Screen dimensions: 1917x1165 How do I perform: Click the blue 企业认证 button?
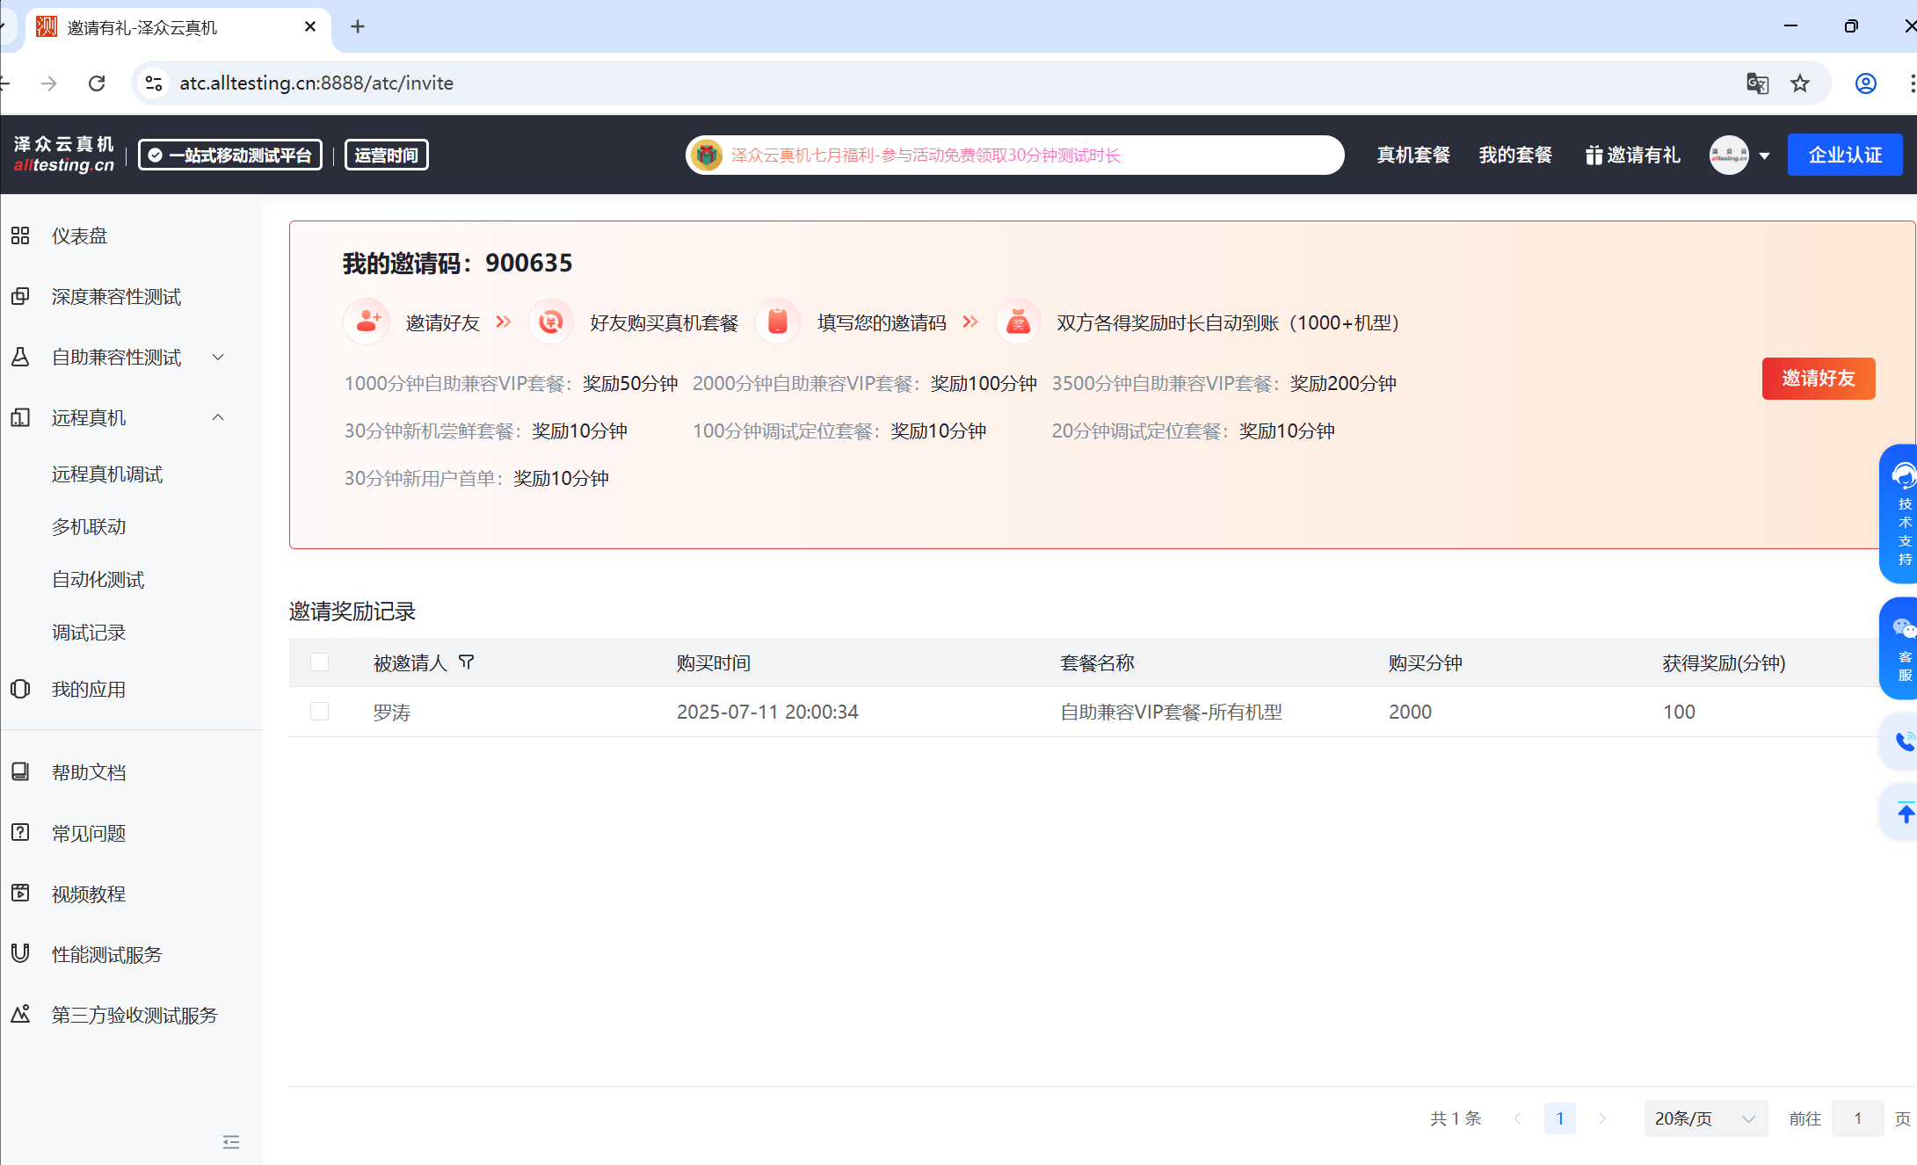coord(1845,156)
